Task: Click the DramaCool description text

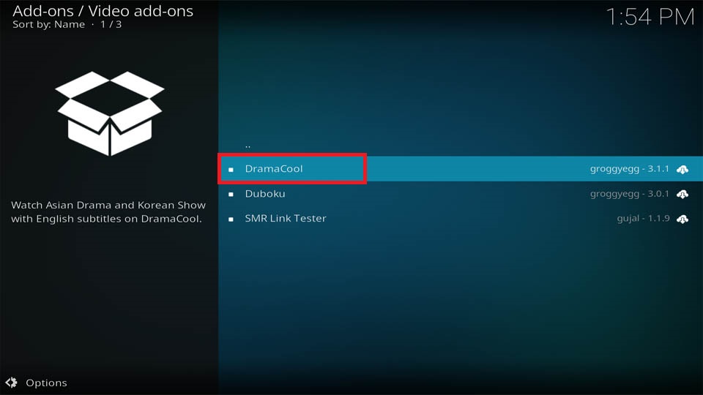Action: (x=108, y=212)
